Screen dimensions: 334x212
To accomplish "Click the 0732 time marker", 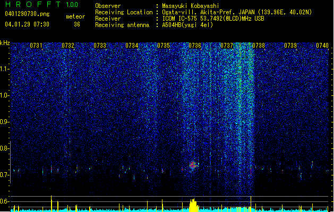I will pyautogui.click(x=68, y=46).
